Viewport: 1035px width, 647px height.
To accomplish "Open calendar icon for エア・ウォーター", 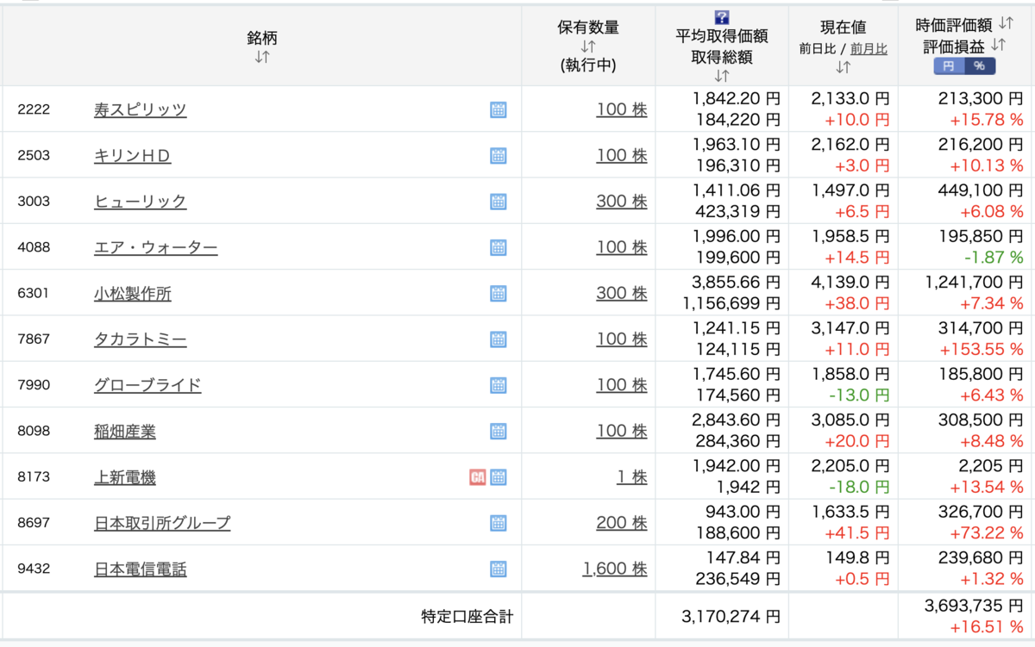I will click(498, 247).
